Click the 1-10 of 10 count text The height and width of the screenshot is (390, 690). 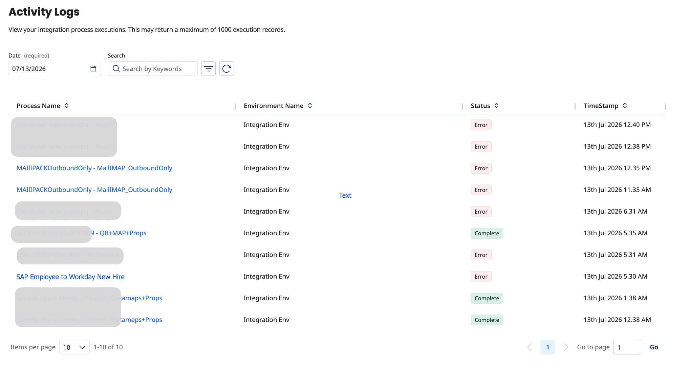click(x=108, y=347)
